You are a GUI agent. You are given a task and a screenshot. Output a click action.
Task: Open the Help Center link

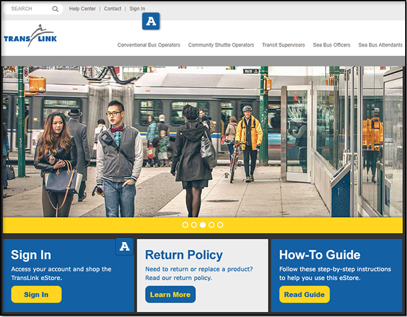click(82, 9)
